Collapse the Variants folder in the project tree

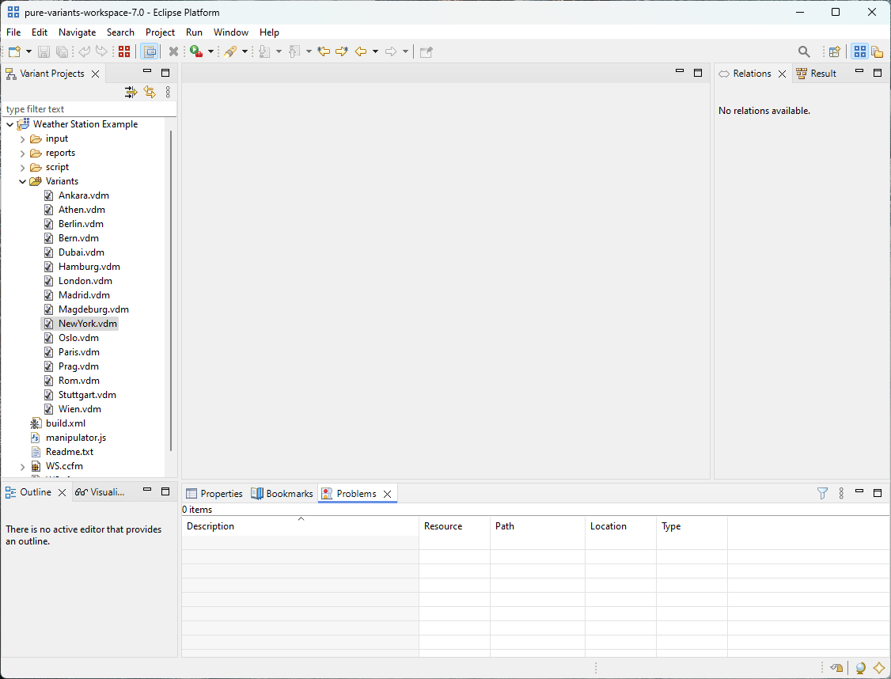click(22, 180)
